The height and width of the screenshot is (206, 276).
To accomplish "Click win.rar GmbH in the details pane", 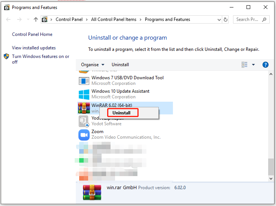I will (x=122, y=188).
